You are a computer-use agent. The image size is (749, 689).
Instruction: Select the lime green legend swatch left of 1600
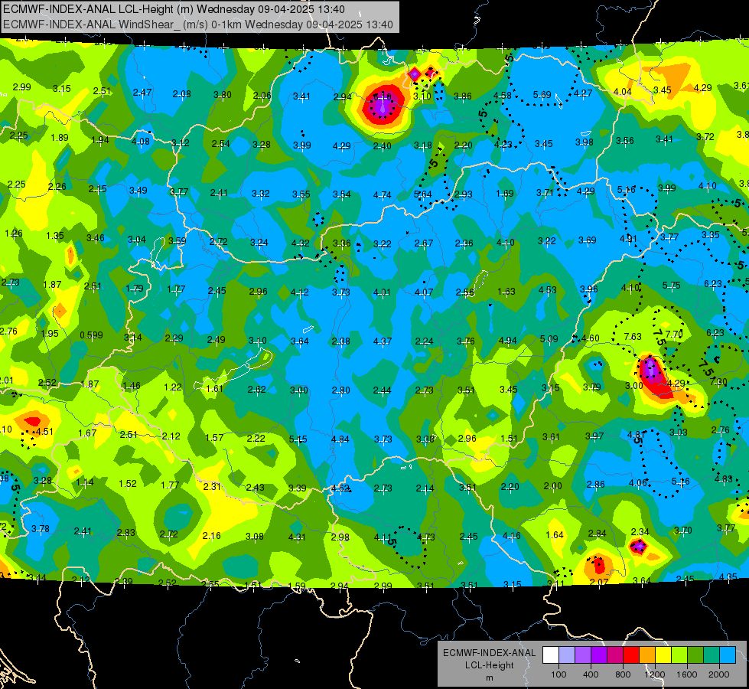coord(679,655)
